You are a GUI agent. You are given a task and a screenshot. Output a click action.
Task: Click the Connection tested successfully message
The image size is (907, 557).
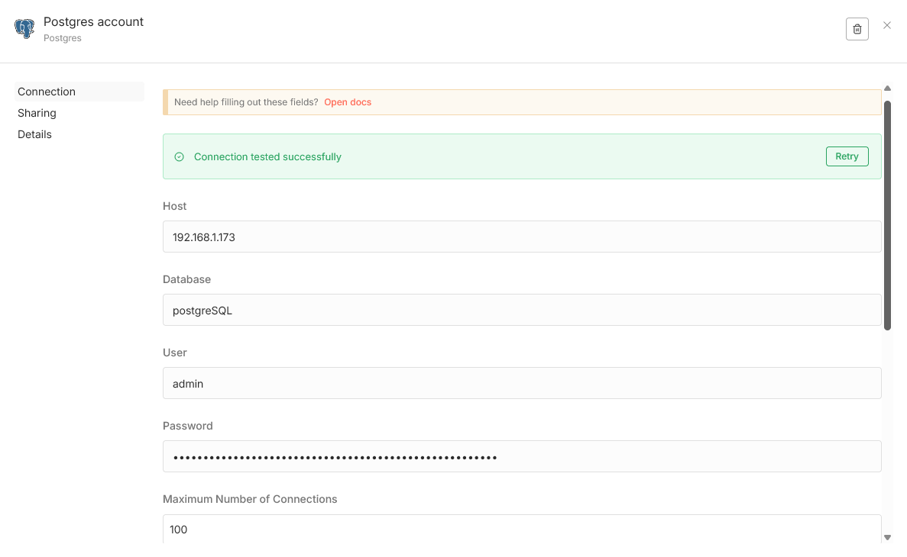point(267,157)
